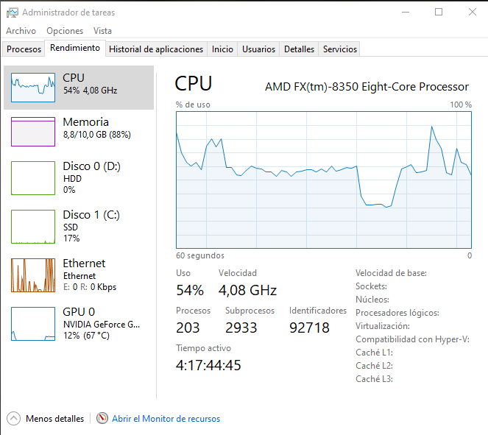Viewport: 488px width, 435px height.
Task: Go to the Inicio tab
Action: pos(222,49)
